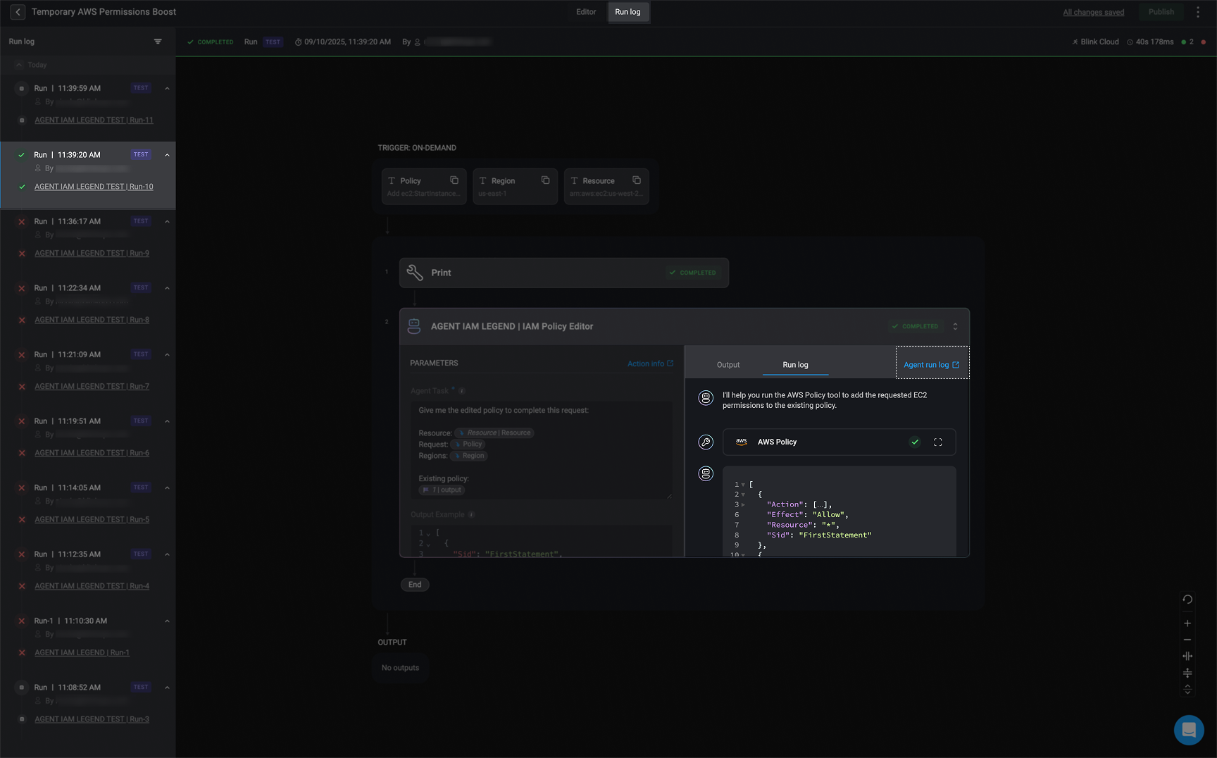Select the top Run log tab
The height and width of the screenshot is (758, 1217).
[x=628, y=12]
